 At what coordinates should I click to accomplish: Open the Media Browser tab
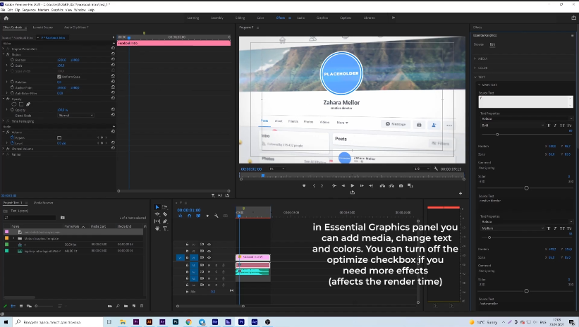click(43, 203)
